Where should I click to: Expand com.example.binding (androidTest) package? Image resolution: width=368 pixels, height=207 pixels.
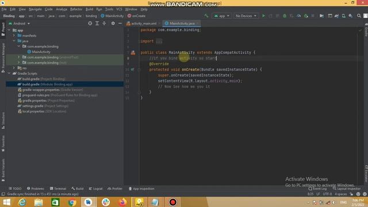[19, 57]
